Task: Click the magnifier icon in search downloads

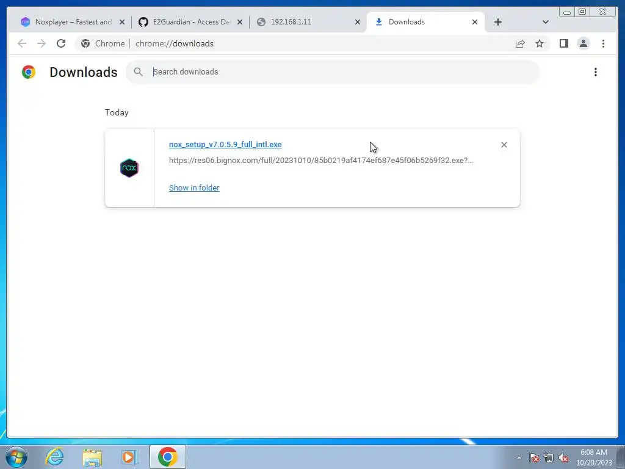Action: coord(139,72)
